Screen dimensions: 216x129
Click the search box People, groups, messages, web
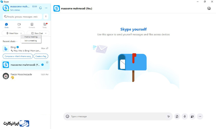pos(22,16)
